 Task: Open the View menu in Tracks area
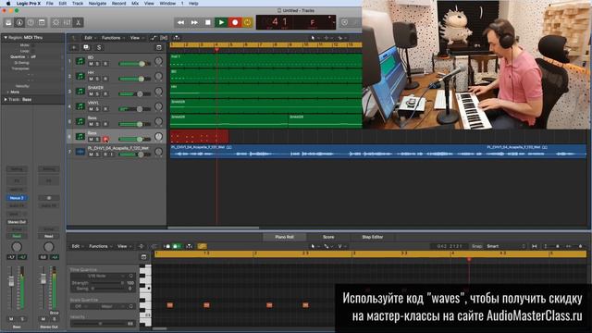[x=137, y=38]
